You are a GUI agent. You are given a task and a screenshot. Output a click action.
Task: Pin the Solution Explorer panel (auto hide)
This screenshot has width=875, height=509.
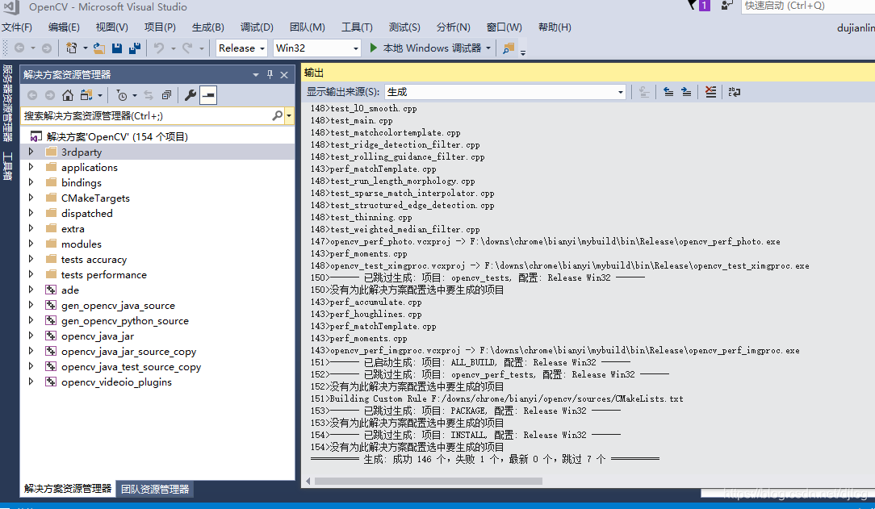270,75
